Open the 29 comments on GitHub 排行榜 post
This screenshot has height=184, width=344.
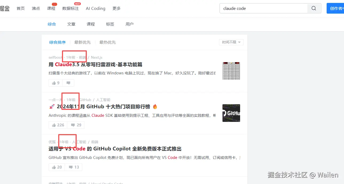[76, 125]
